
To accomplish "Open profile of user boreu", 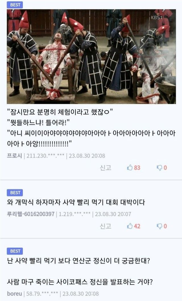I will (15, 294).
